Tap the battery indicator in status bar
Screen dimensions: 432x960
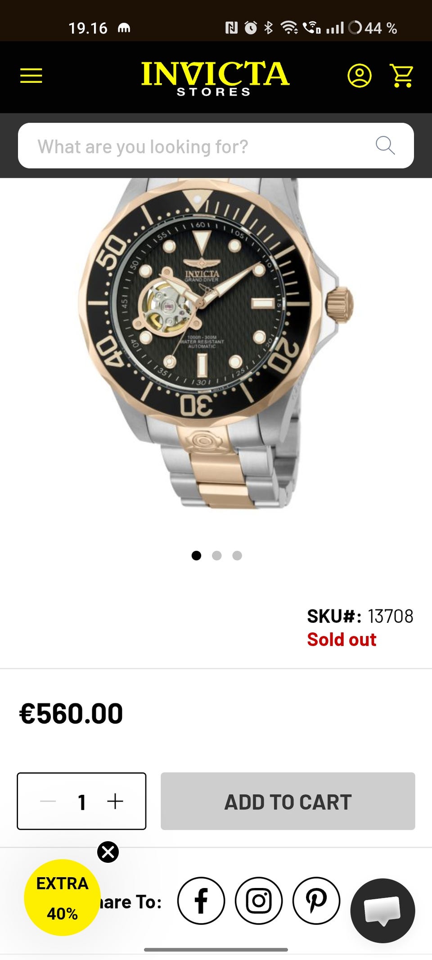pyautogui.click(x=373, y=28)
